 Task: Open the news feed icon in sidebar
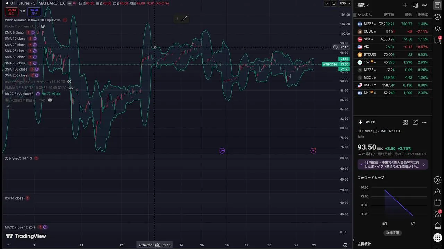coord(437,214)
